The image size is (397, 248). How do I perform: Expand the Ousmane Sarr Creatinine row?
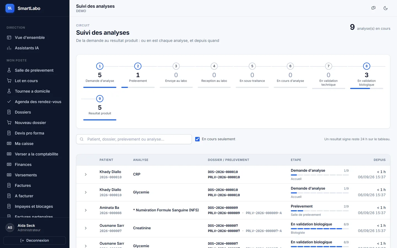(x=86, y=228)
